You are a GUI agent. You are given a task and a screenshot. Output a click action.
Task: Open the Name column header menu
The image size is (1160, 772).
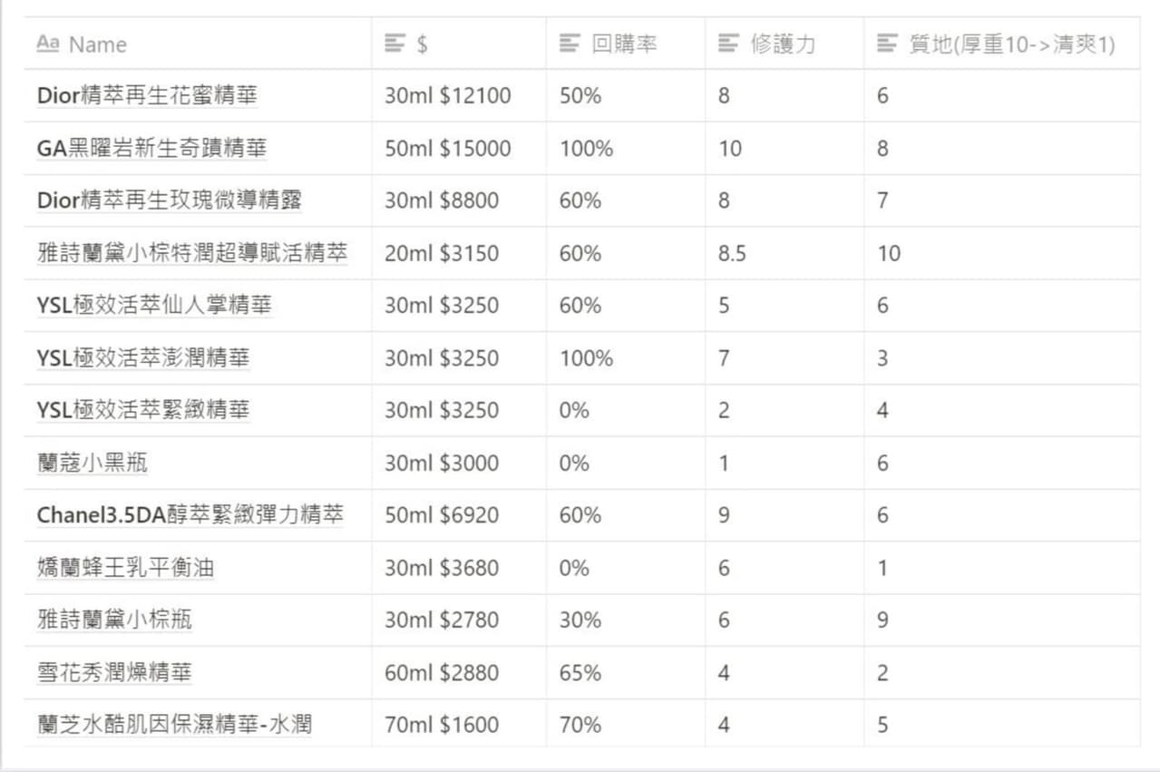pyautogui.click(x=98, y=44)
